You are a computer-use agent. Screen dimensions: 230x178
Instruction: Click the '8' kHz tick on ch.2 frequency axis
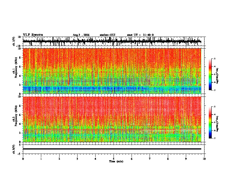pos(20,106)
